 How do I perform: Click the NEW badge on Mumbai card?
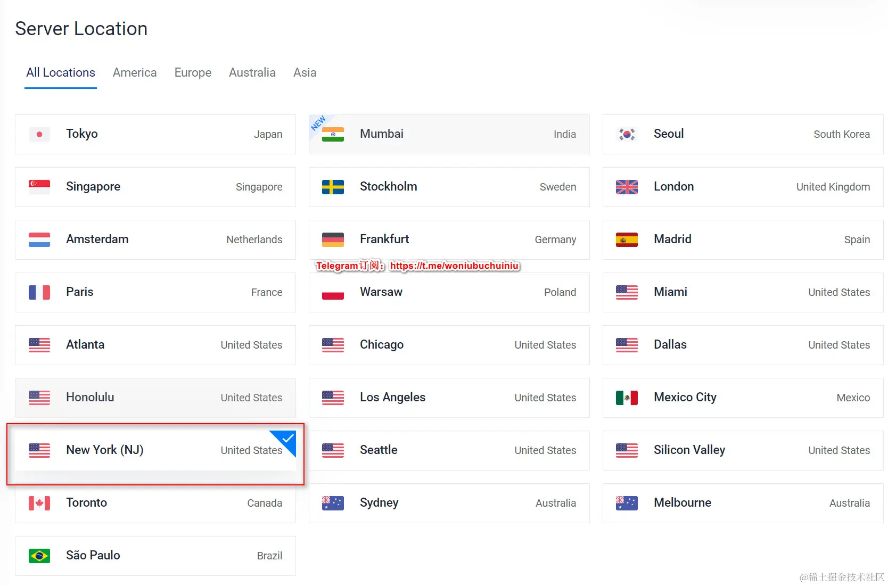pyautogui.click(x=318, y=123)
